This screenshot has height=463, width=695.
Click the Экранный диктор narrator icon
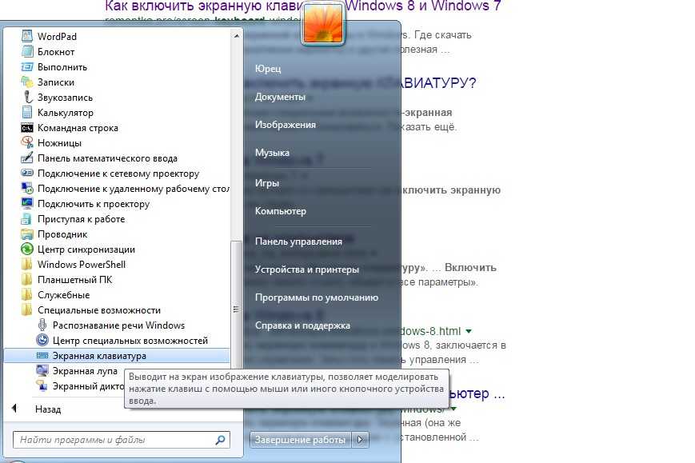click(x=42, y=385)
